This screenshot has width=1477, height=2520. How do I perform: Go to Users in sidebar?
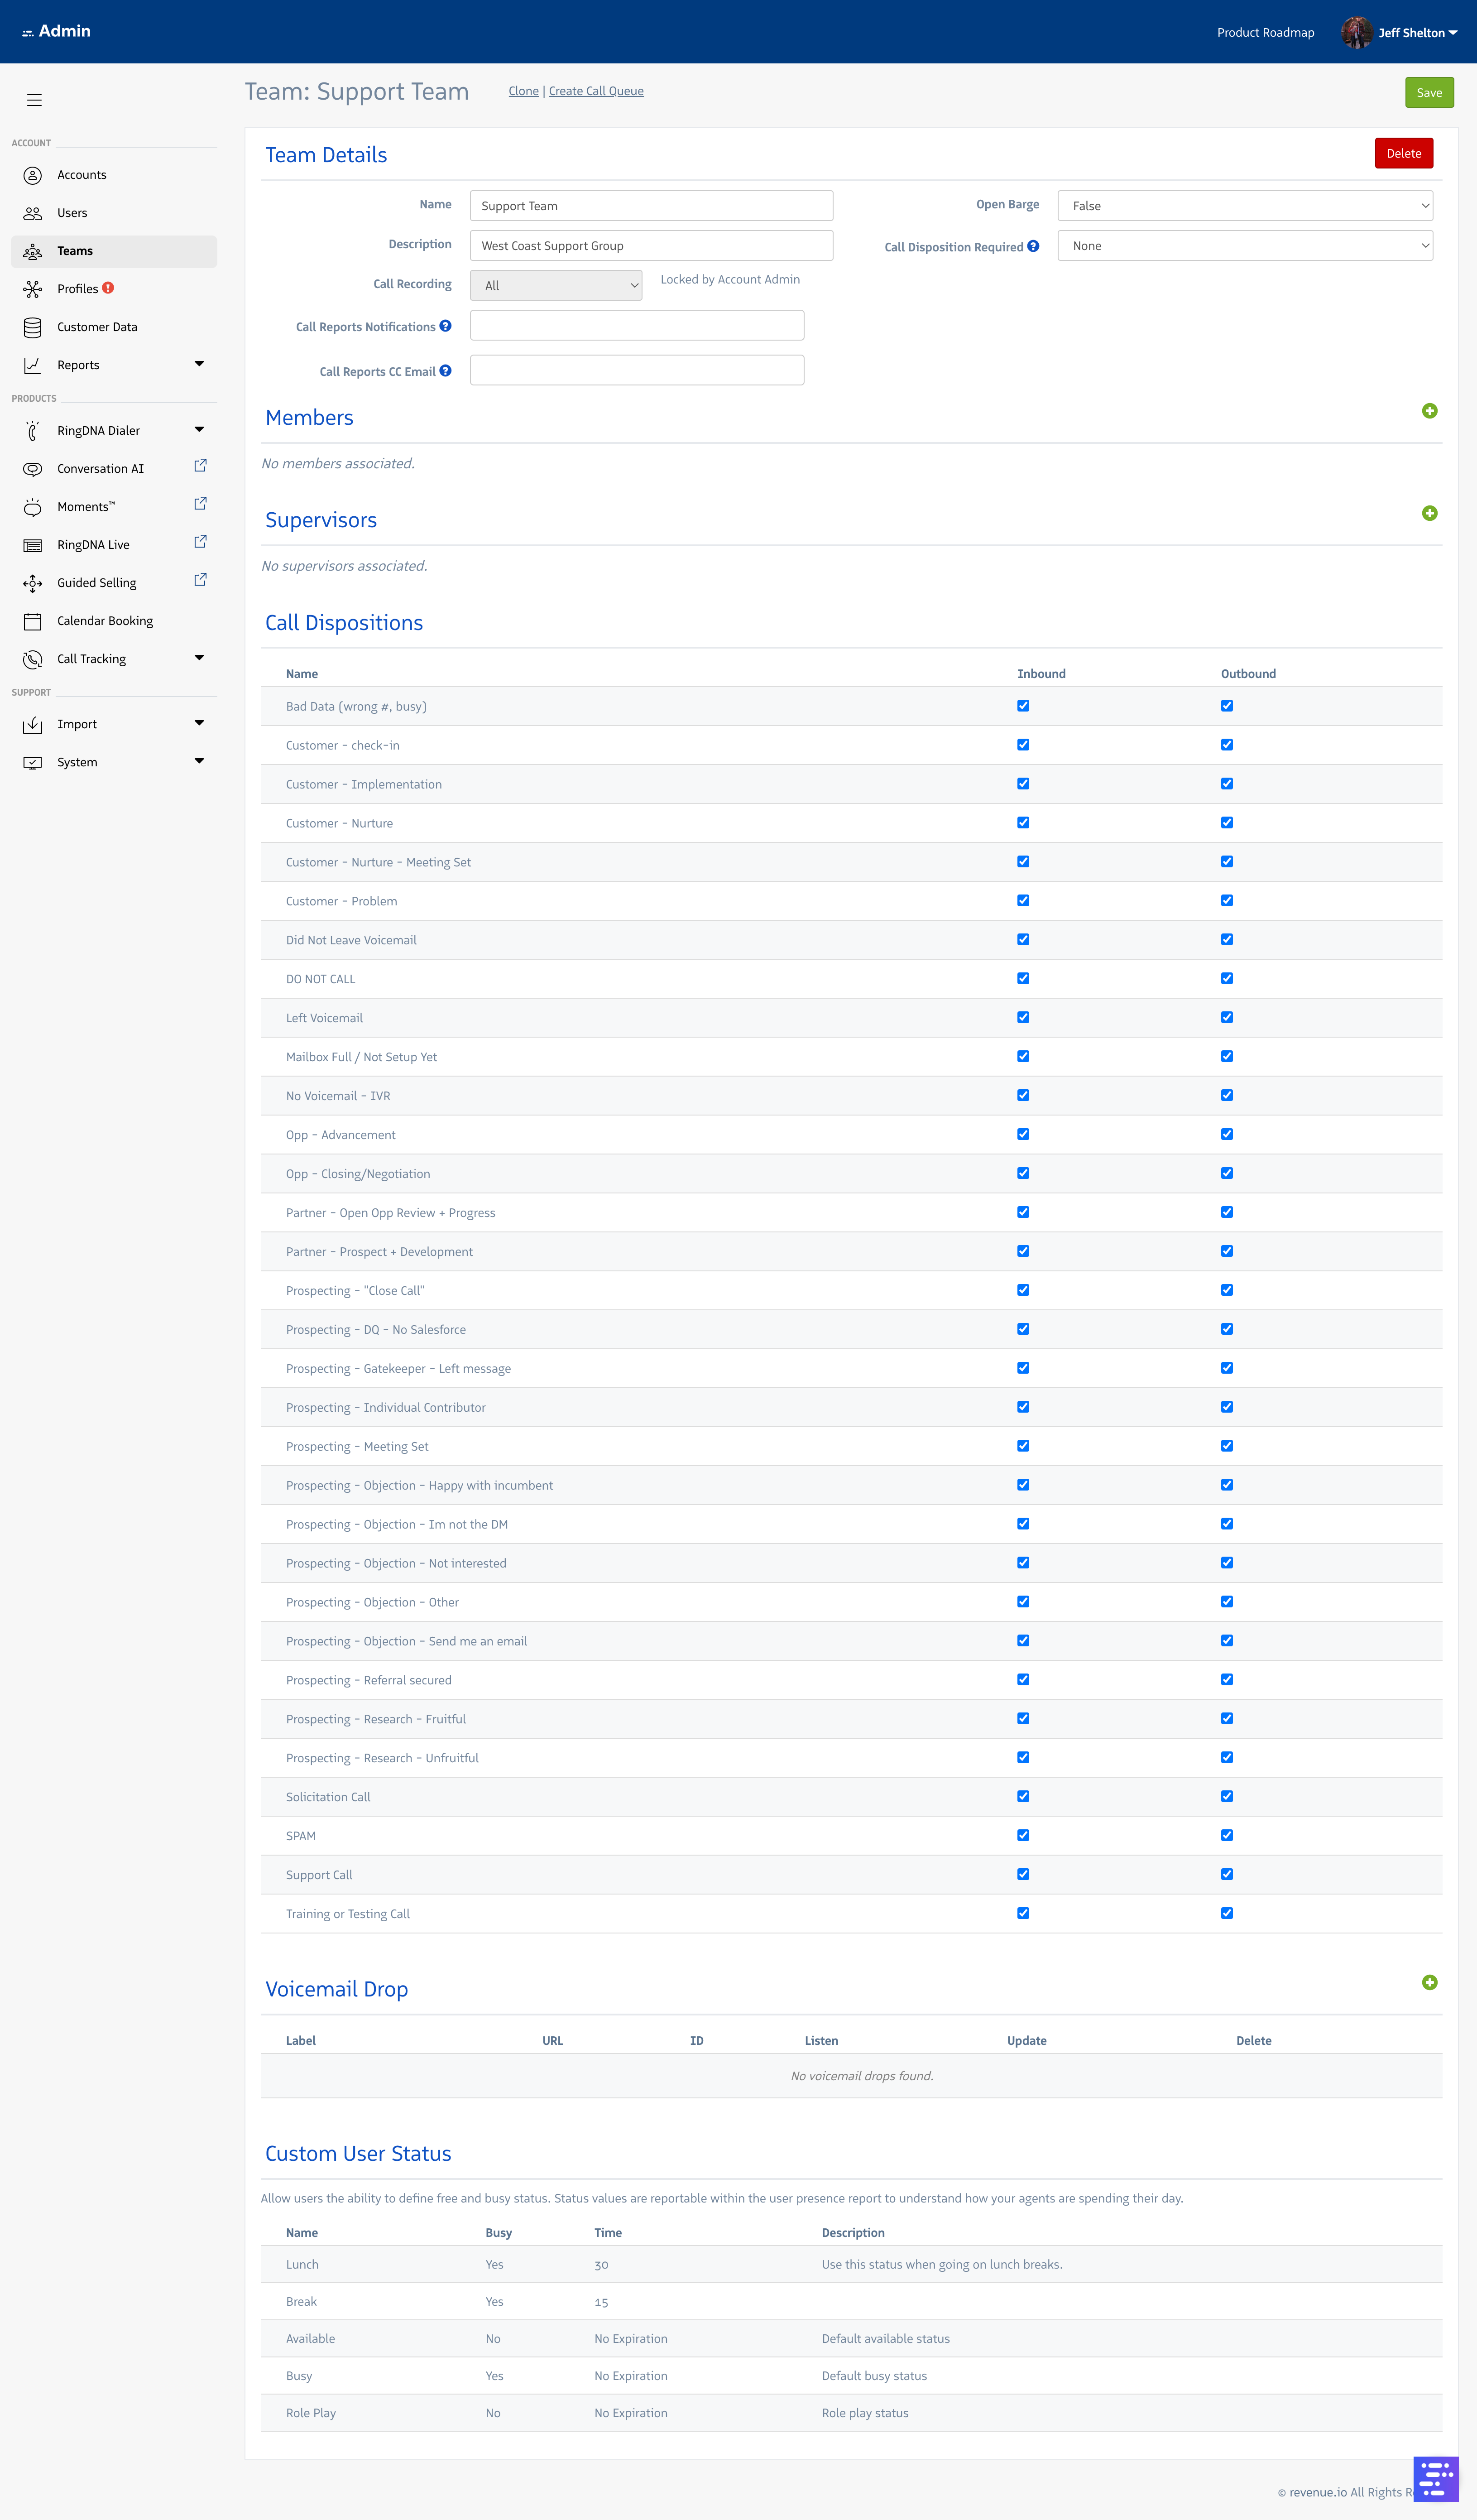point(72,213)
